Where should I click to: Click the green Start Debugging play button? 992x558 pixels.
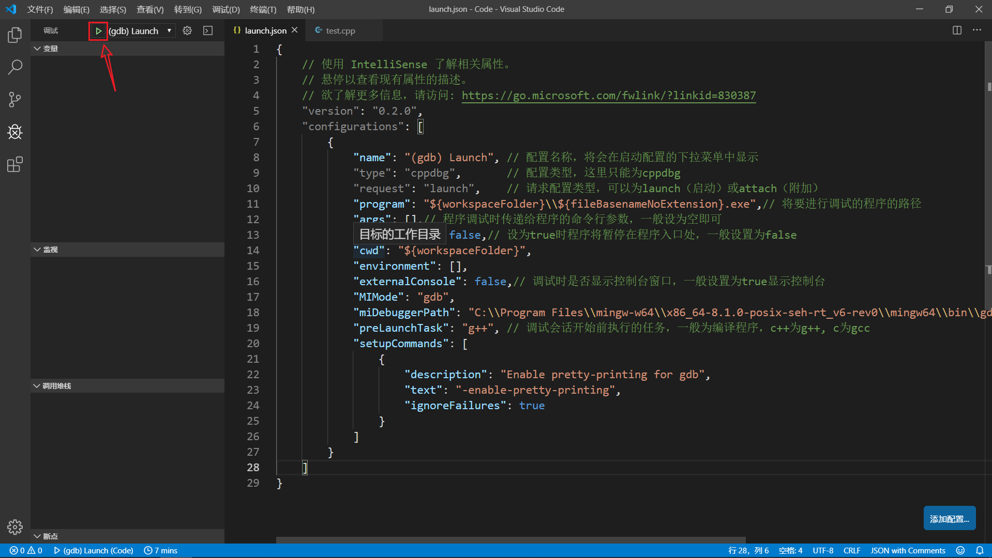click(x=98, y=31)
